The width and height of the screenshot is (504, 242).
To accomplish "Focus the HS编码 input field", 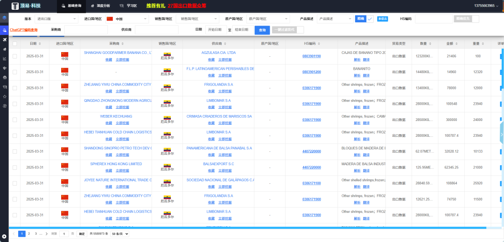I will 434,19.
